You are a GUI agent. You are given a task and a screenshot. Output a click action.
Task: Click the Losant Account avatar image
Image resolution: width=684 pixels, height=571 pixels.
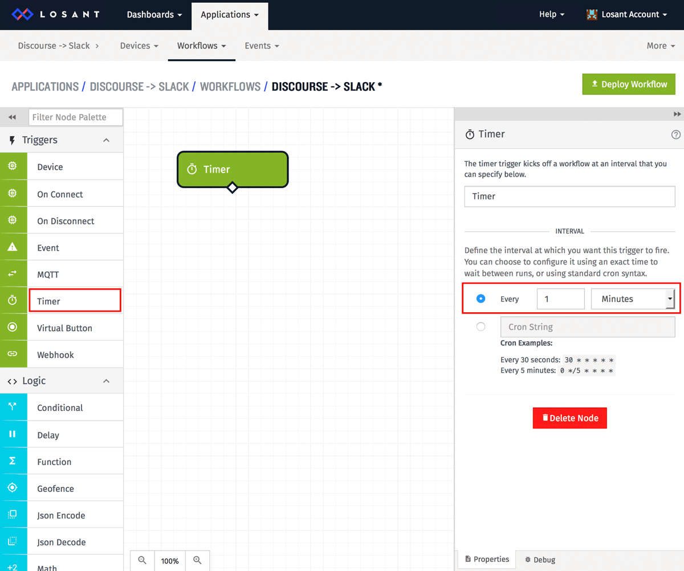[592, 14]
